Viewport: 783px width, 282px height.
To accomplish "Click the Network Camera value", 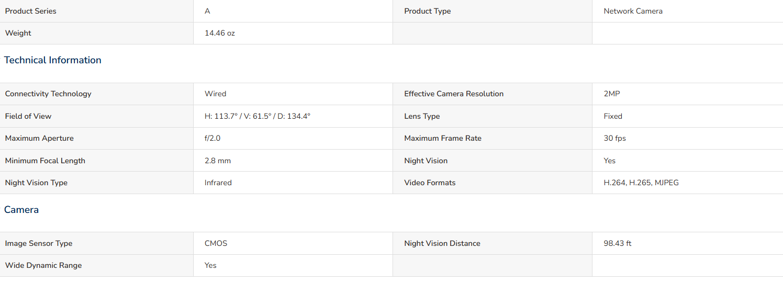I will [633, 11].
